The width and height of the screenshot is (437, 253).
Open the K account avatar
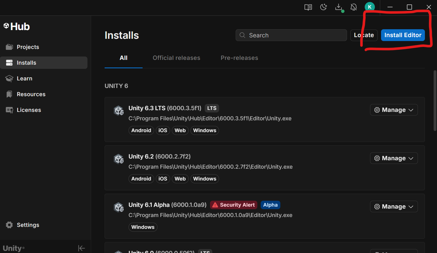(x=370, y=7)
